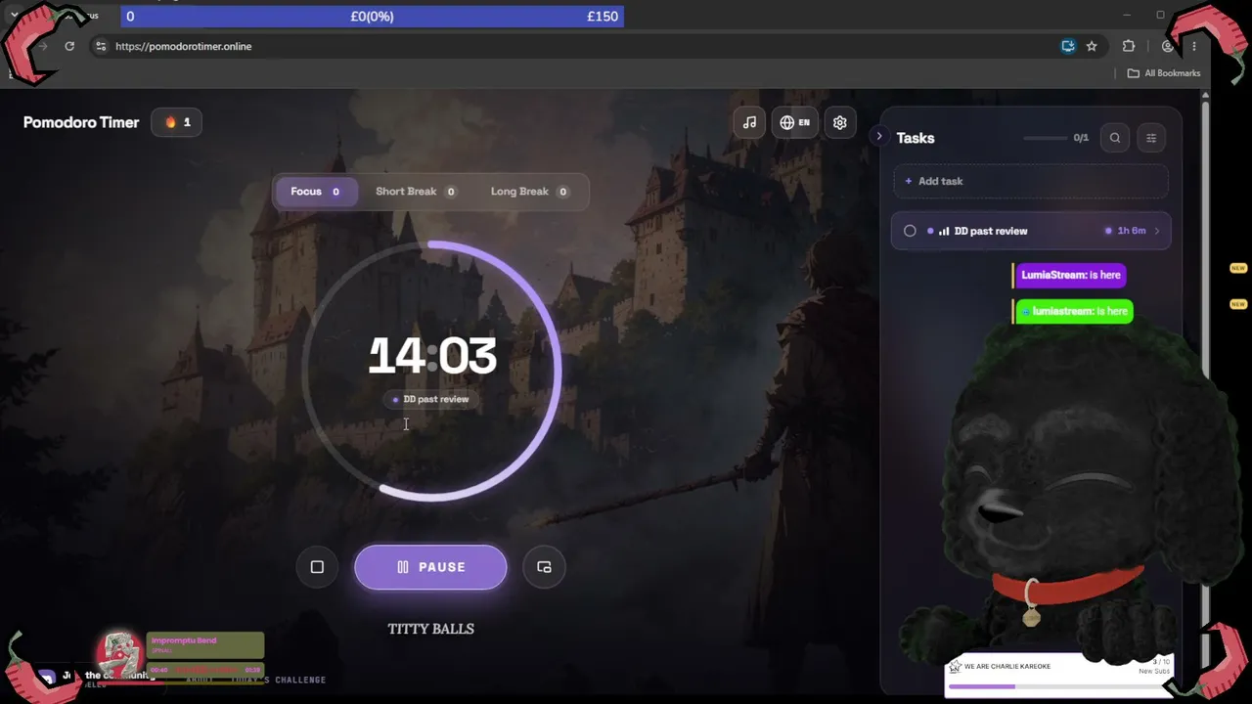The width and height of the screenshot is (1252, 704).
Task: Open the task filter options icon
Action: pos(1151,138)
